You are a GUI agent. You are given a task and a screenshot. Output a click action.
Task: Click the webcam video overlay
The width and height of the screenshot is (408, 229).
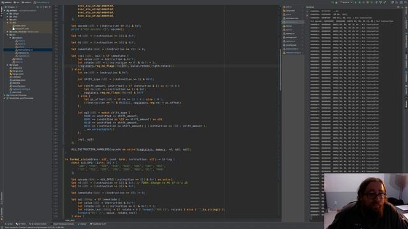366,201
